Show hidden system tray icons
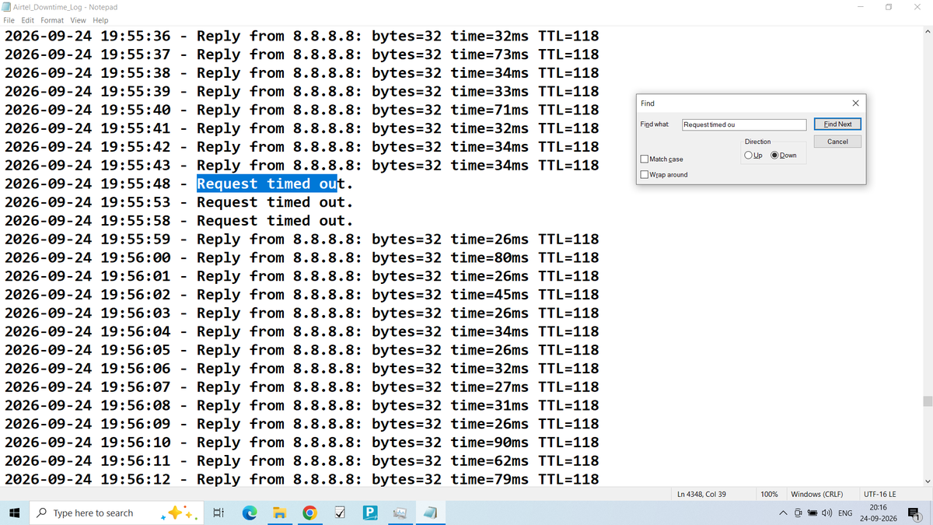933x525 pixels. pos(783,513)
